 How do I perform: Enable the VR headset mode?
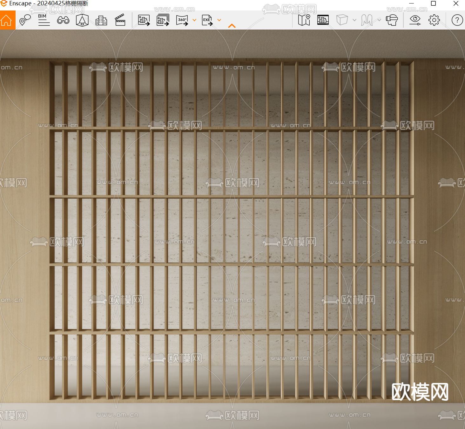[392, 20]
